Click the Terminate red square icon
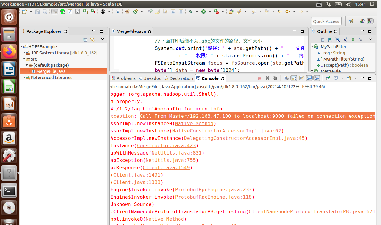The height and width of the screenshot is (225, 381). [260, 78]
